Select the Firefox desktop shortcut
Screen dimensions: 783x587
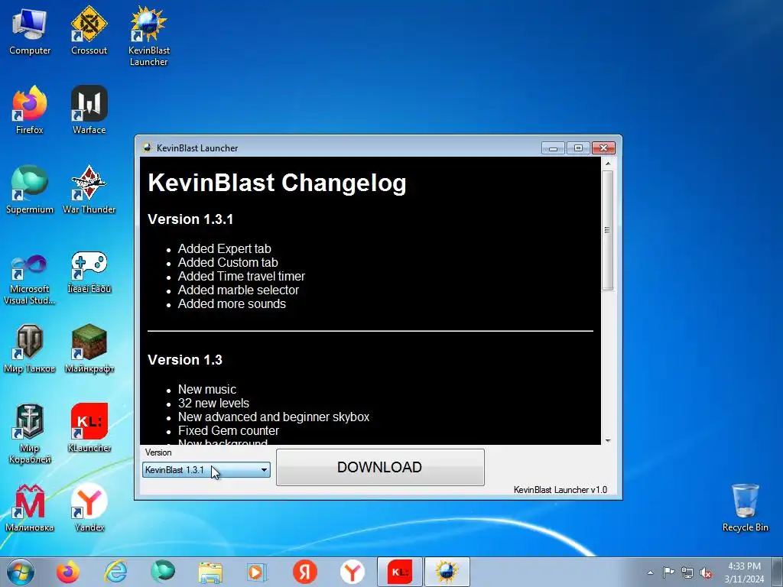coord(30,111)
